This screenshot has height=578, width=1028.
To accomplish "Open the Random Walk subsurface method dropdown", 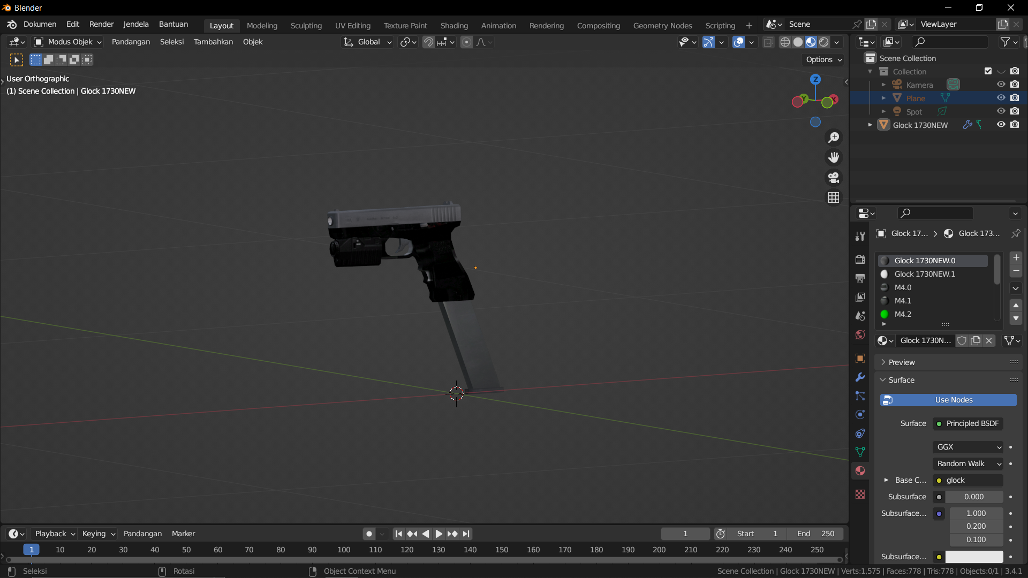I will [968, 463].
